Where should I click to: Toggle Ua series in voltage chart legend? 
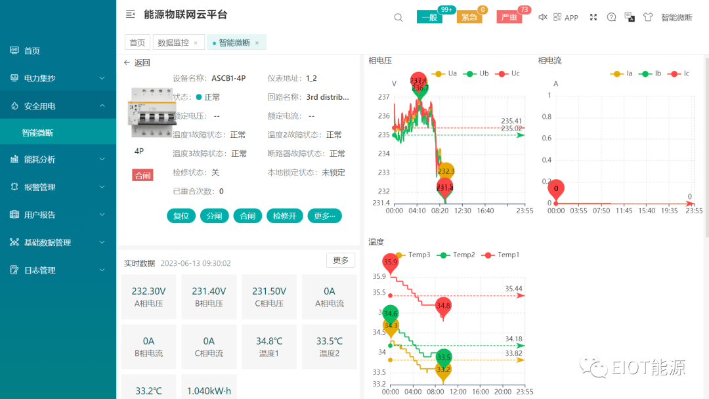coord(446,73)
